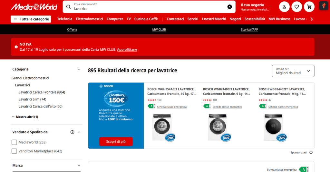The height and width of the screenshot is (172, 330).
Task: Click the Offerte link
Action: (x=72, y=30)
